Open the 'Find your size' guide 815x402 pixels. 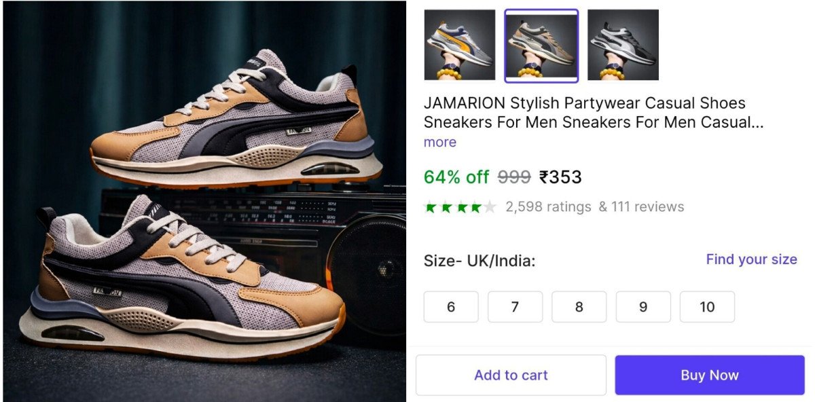coord(751,259)
